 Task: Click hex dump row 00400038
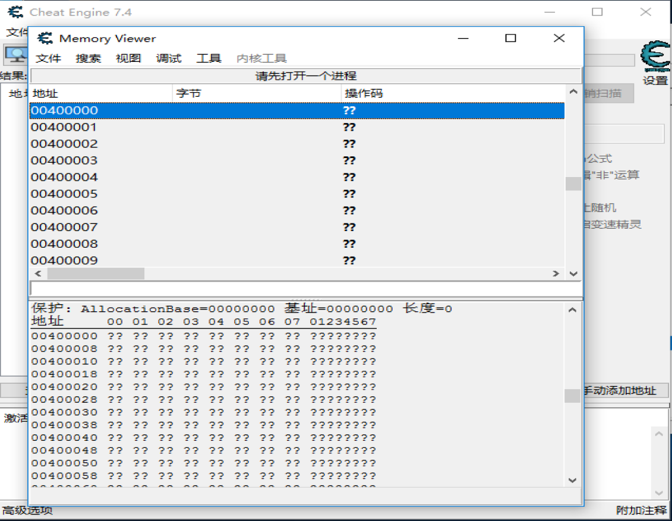(x=204, y=425)
